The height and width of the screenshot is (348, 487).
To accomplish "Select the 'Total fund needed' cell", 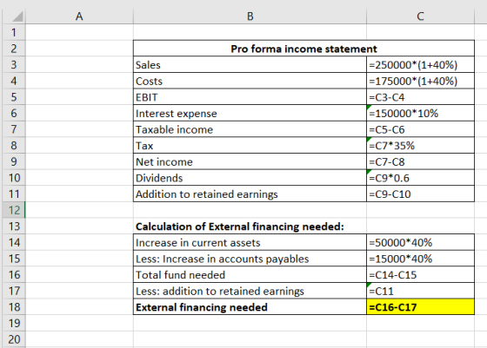I will (250, 274).
